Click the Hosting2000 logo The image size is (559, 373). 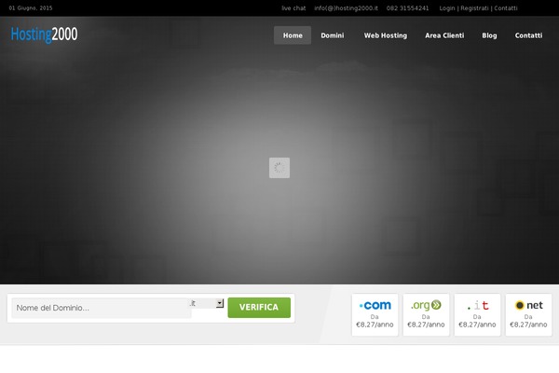coord(44,35)
